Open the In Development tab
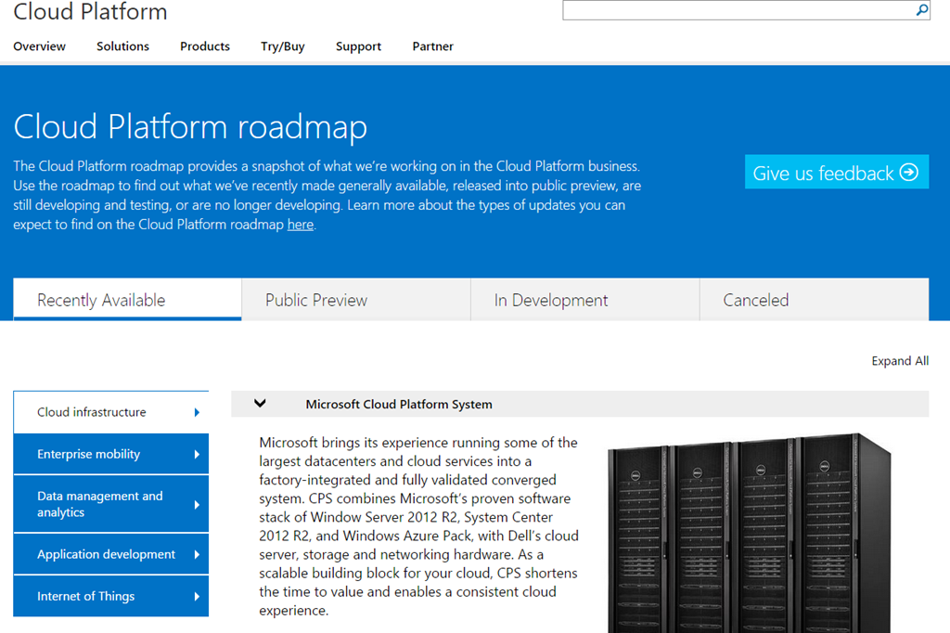The image size is (950, 633). pyautogui.click(x=584, y=299)
